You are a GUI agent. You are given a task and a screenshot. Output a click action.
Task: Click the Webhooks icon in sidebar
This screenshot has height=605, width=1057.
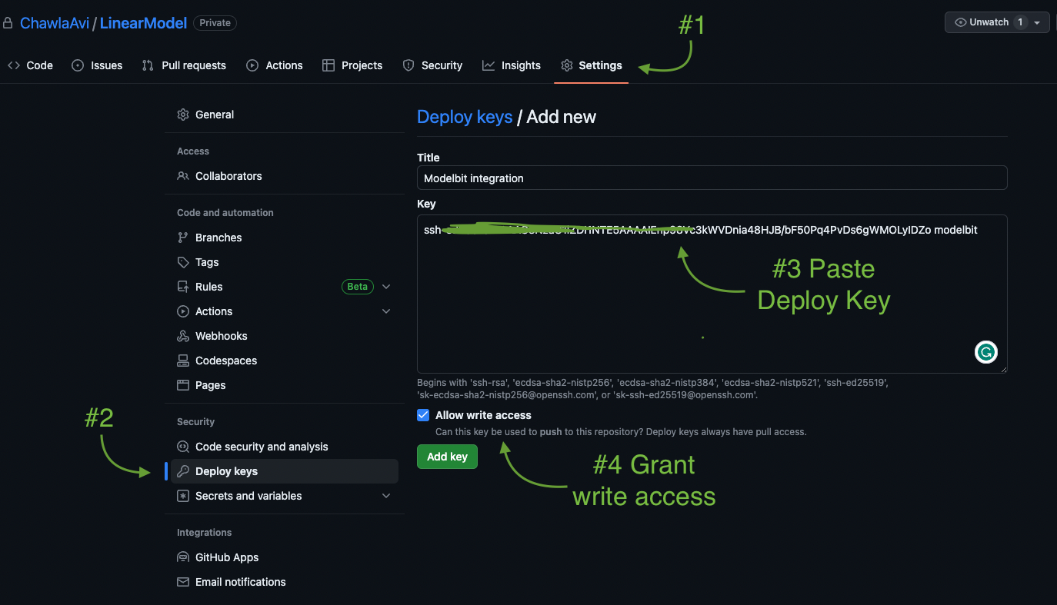[x=183, y=336]
